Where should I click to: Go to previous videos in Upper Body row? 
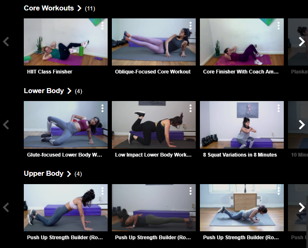(x=6, y=208)
